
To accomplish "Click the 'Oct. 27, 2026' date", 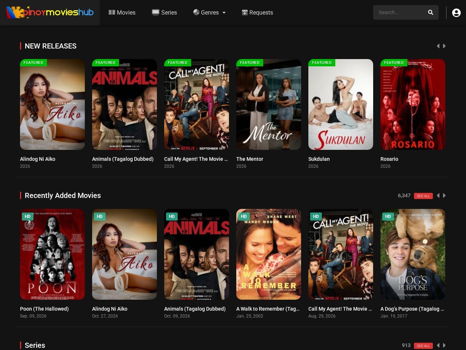I will (x=105, y=316).
